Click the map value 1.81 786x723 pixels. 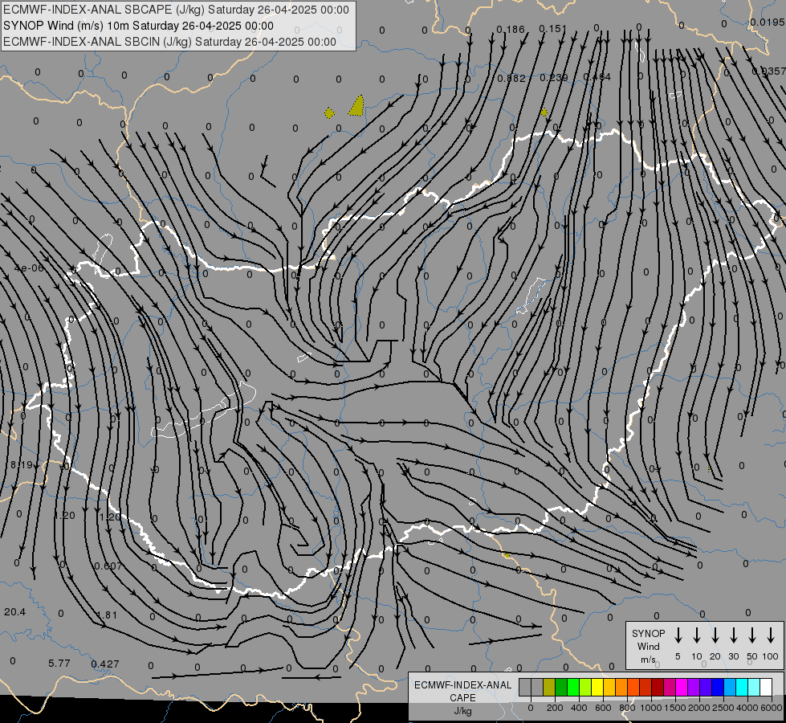coord(107,615)
